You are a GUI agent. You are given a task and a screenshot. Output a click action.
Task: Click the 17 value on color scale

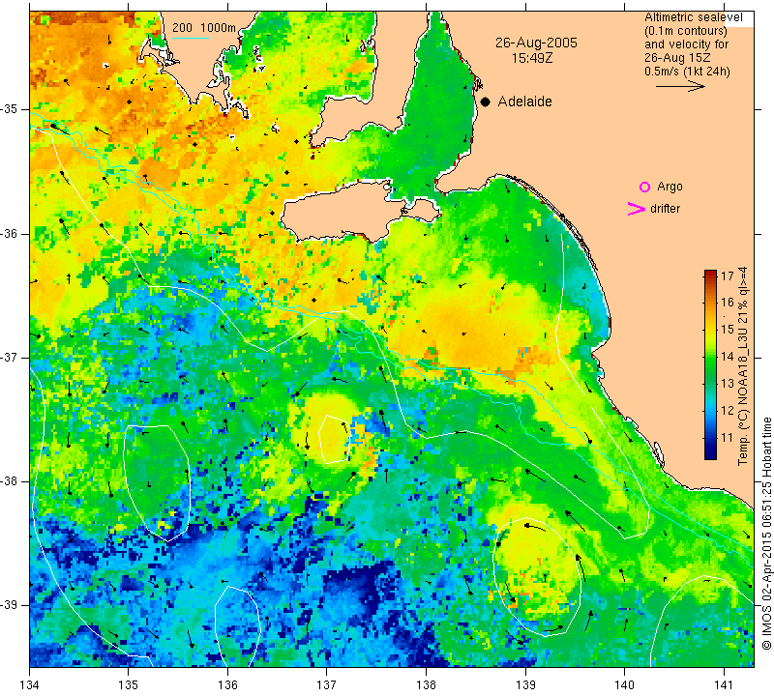[728, 275]
